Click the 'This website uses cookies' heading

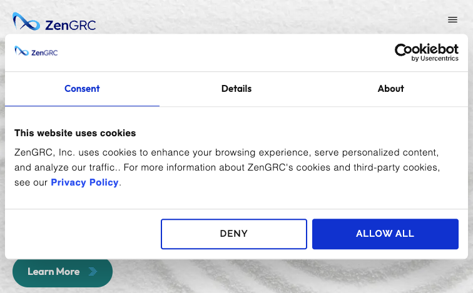(75, 133)
